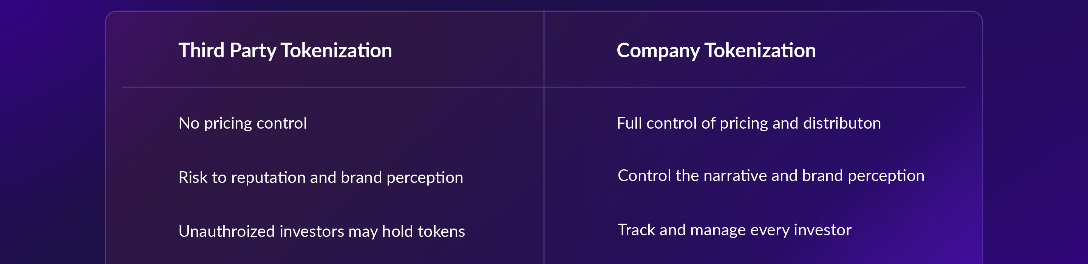Viewport: 1088px width, 264px height.
Task: Click the vertical divider between the columns
Action: coord(544,169)
